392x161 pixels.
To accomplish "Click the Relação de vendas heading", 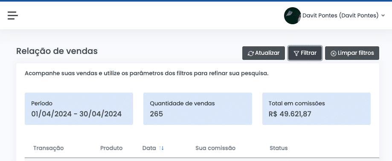I will pos(57,51).
